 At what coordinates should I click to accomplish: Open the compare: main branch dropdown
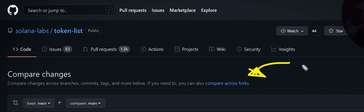85,103
